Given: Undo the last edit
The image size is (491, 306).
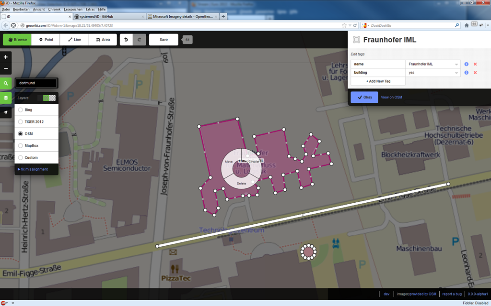Looking at the screenshot, I should (x=126, y=40).
